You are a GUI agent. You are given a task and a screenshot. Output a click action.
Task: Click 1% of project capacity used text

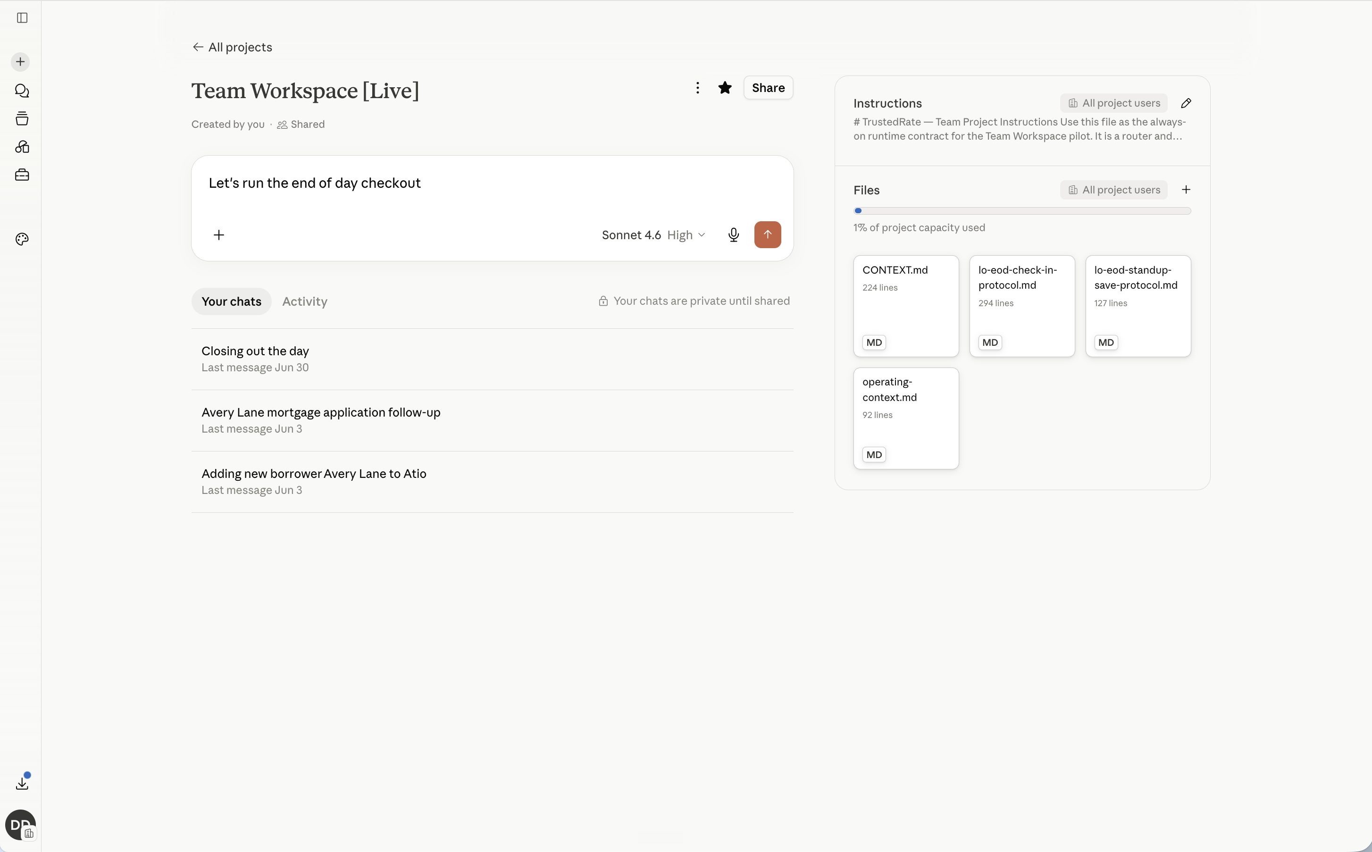[919, 228]
